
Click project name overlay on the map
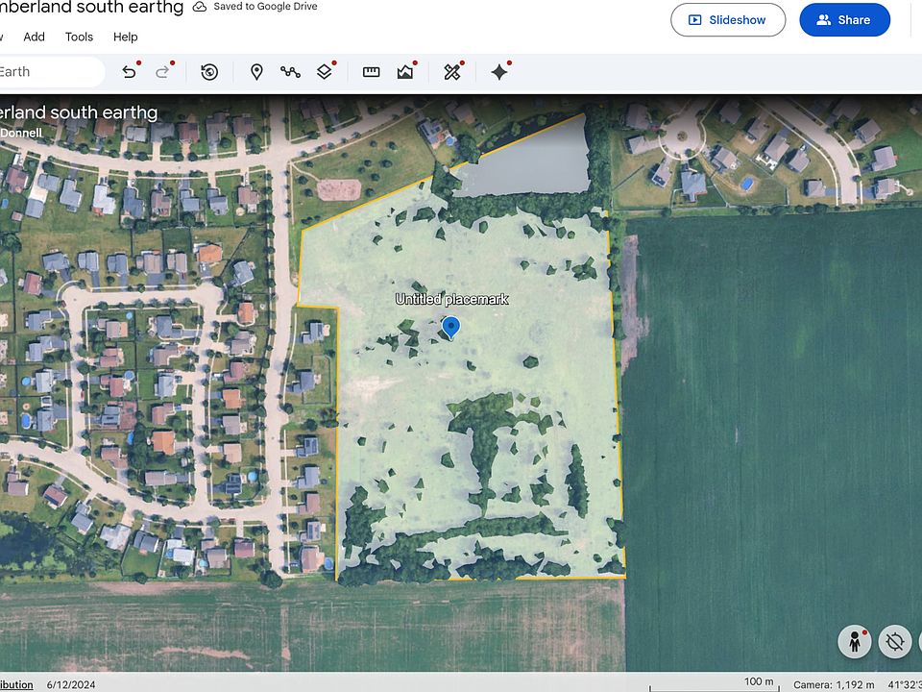(x=78, y=112)
